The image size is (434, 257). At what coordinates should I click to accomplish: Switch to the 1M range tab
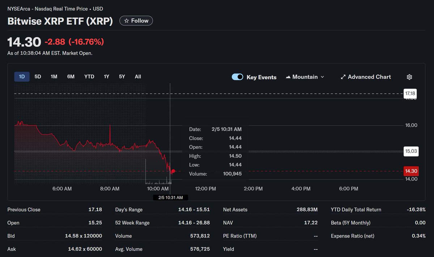(x=54, y=77)
